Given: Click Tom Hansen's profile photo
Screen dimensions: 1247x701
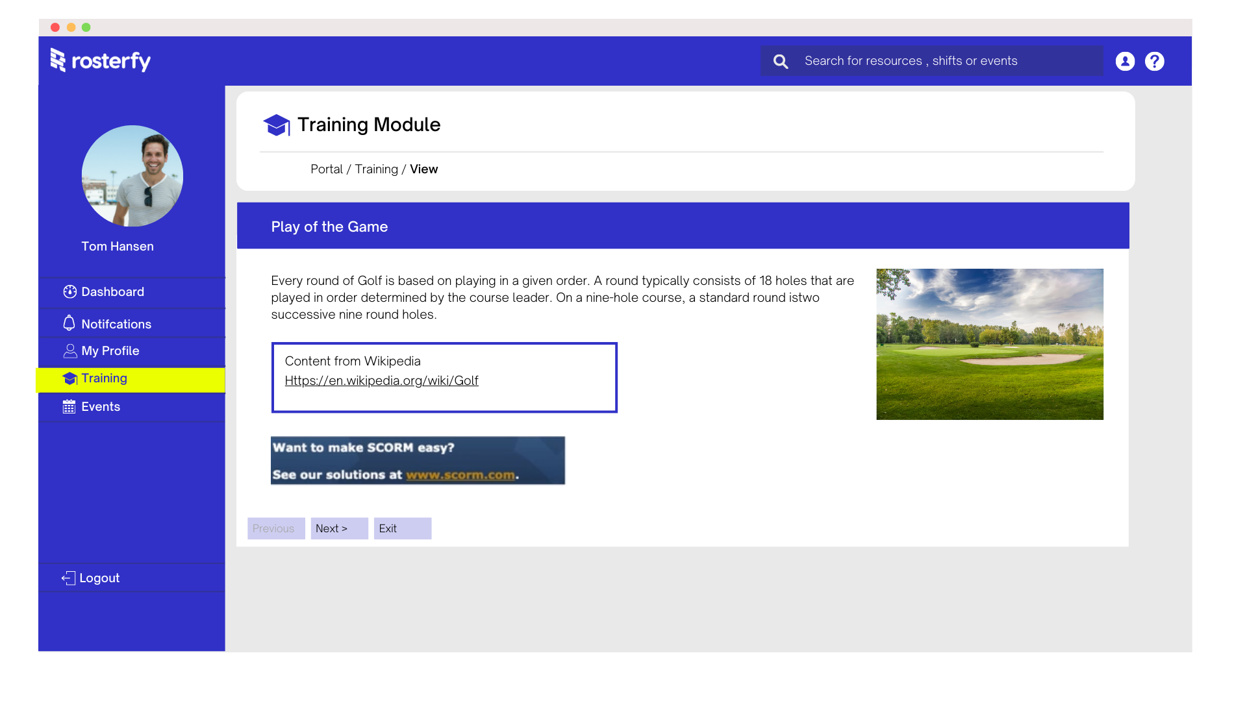Looking at the screenshot, I should click(x=132, y=176).
